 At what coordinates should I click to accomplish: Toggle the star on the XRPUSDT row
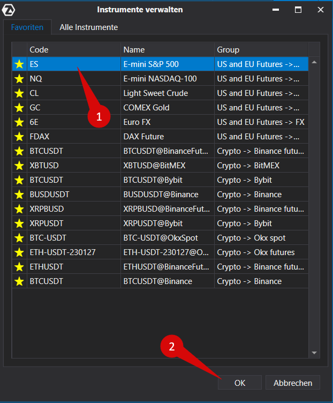(x=19, y=223)
